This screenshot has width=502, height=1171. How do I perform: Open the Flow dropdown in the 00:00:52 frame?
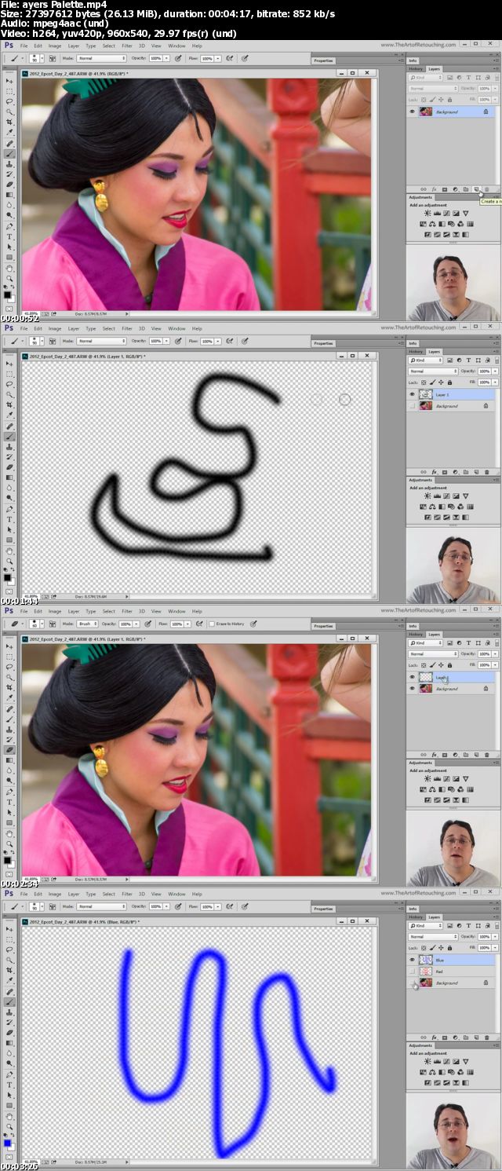[x=217, y=58]
